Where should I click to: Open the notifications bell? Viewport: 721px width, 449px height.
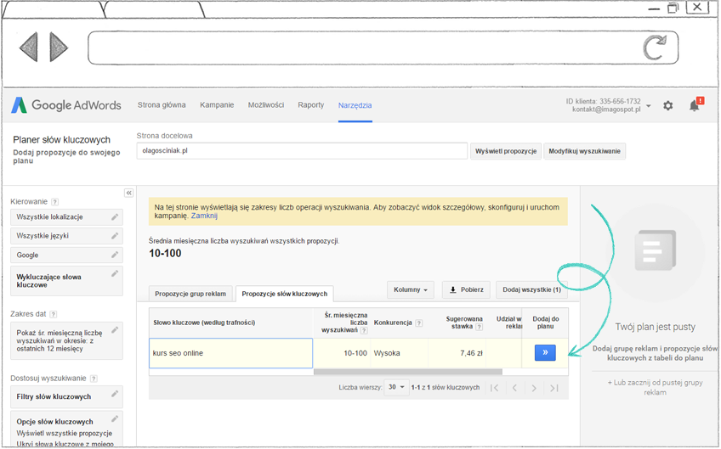click(695, 105)
